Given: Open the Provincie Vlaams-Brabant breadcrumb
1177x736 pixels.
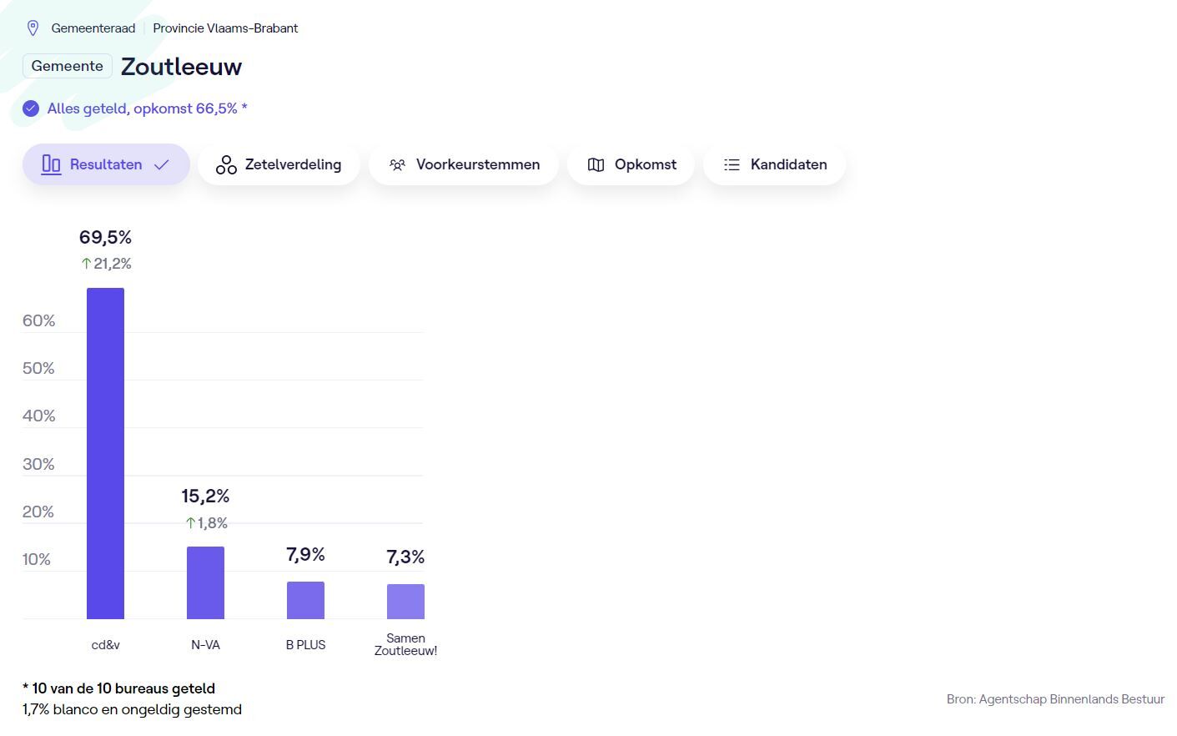Looking at the screenshot, I should click(x=225, y=28).
